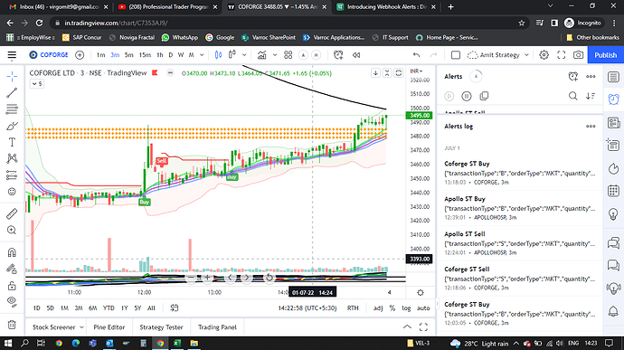The image size is (624, 350).
Task: Expand the collapsed indicators legend showing 5
Action: click(x=36, y=83)
